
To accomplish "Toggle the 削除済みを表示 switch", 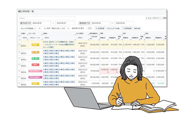I will [89, 28].
